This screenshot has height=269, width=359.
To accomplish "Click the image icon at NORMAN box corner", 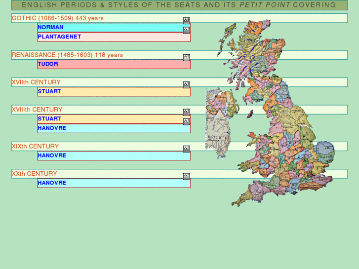I will 186,21.
